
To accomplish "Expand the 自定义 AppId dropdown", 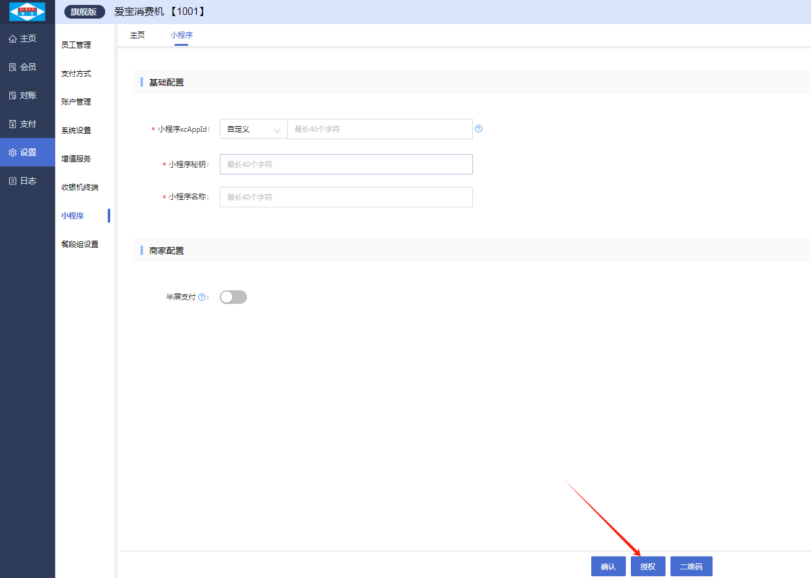I will pyautogui.click(x=253, y=129).
